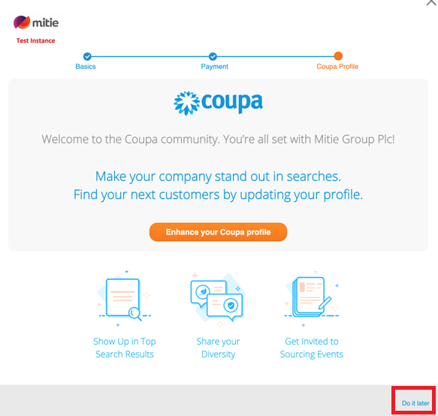This screenshot has width=438, height=416.
Task: Click the Welcome to Coupa community heading
Action: pos(218,140)
